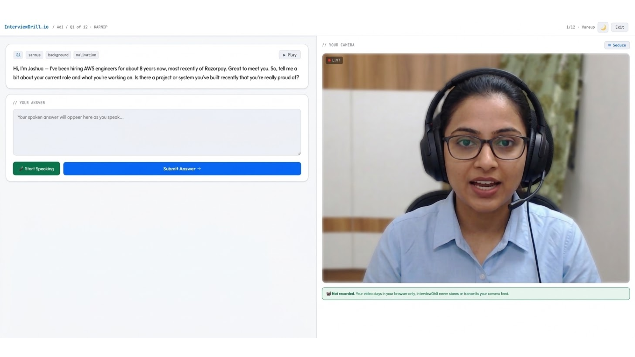Open the InterviewDrill.io home link
Image resolution: width=635 pixels, height=357 pixels.
point(26,27)
